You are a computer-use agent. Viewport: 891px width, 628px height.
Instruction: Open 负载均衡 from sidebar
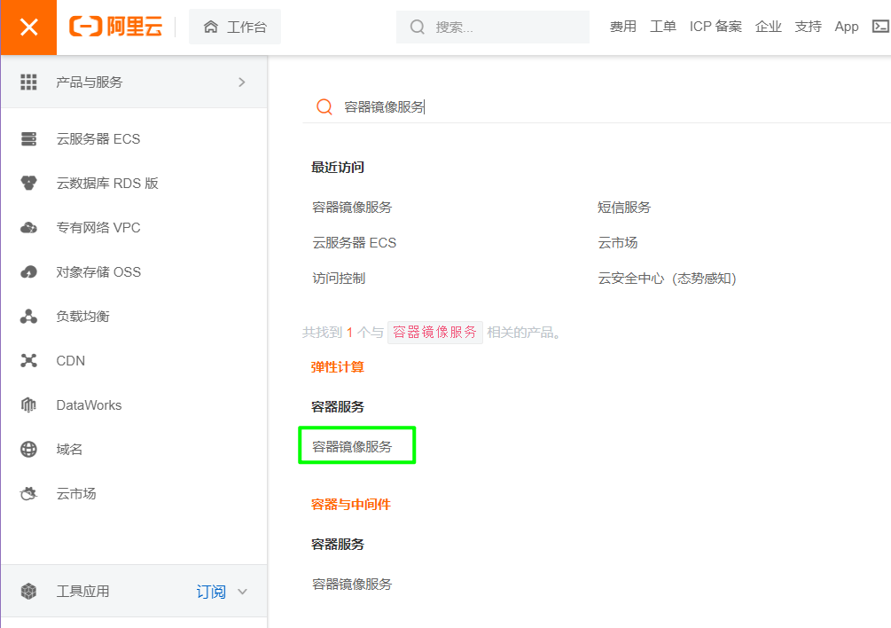[82, 317]
